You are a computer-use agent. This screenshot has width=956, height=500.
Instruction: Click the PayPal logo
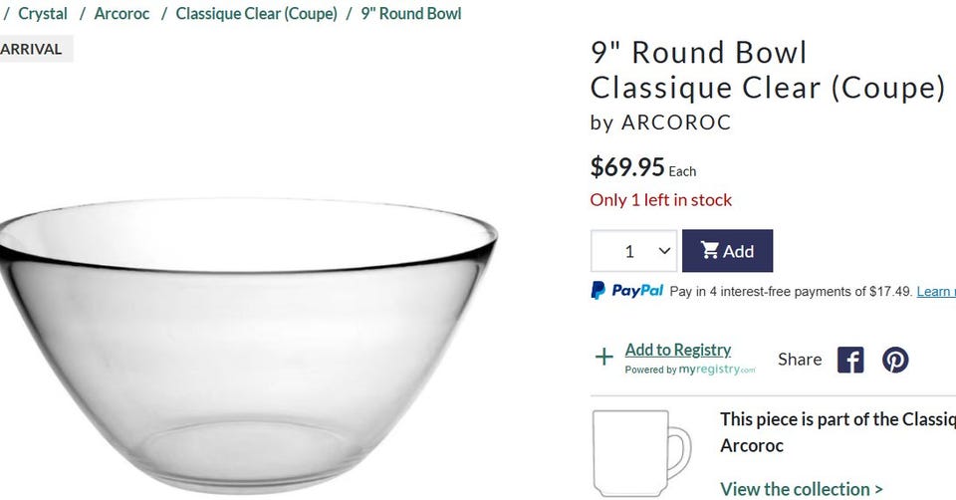626,291
